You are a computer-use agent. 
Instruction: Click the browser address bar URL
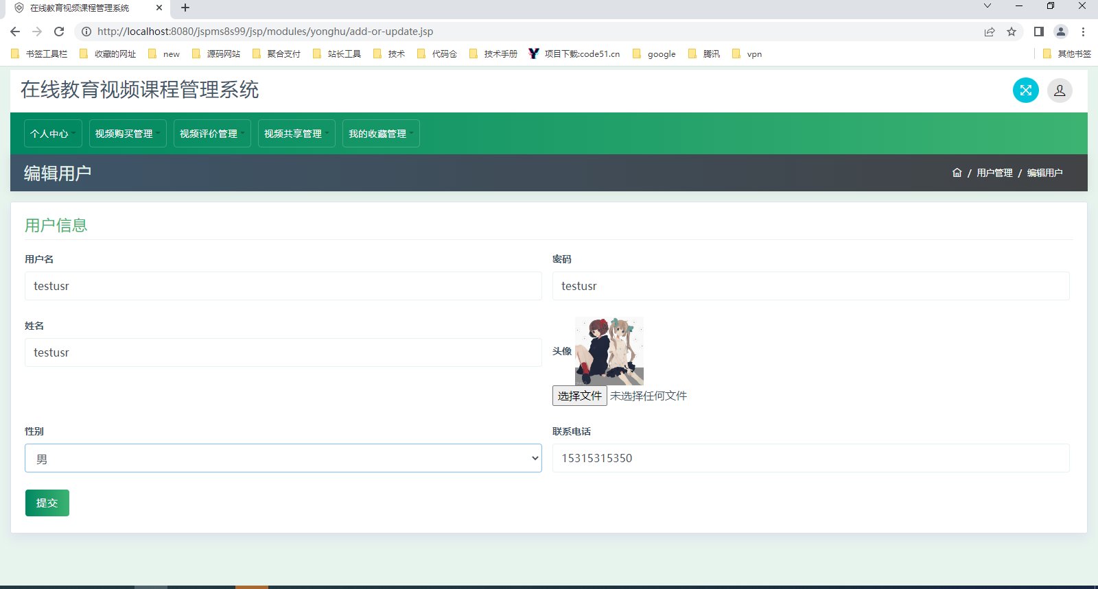point(265,32)
